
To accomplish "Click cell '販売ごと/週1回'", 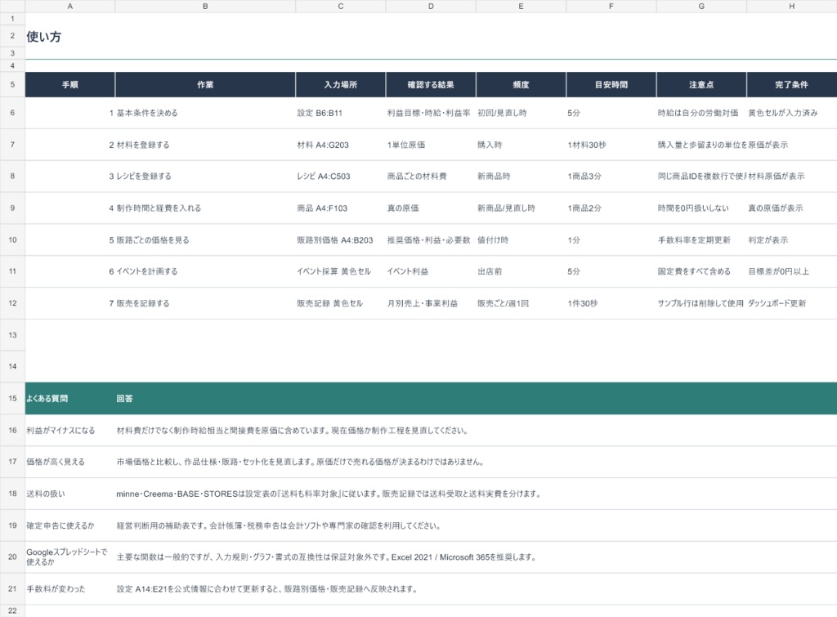I will pos(521,303).
